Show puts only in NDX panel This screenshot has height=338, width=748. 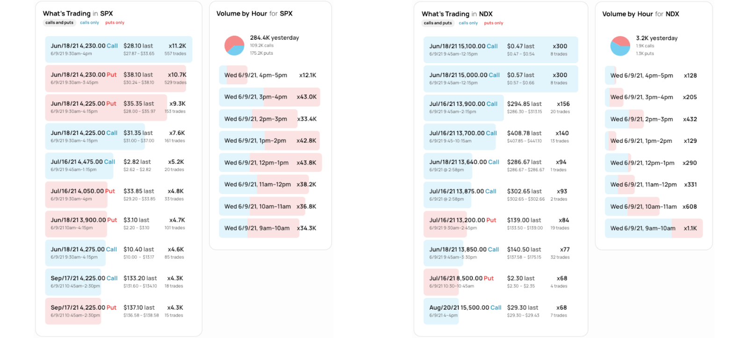tap(493, 23)
